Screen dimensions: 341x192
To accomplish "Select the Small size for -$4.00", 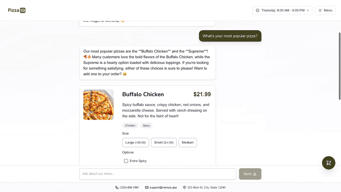I will coord(163,143).
